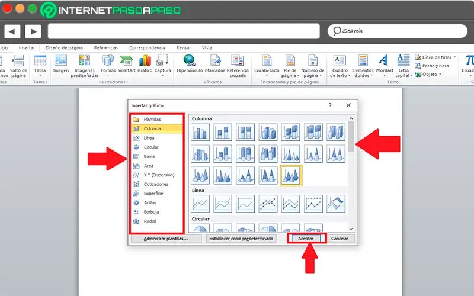Add a Marcador bookmark
Viewport: 474px width, 296px height.
pos(214,64)
